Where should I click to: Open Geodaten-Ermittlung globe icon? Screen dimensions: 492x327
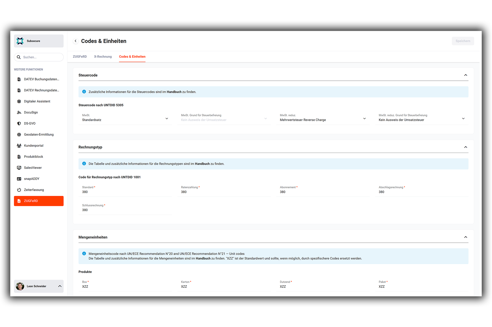coord(19,134)
